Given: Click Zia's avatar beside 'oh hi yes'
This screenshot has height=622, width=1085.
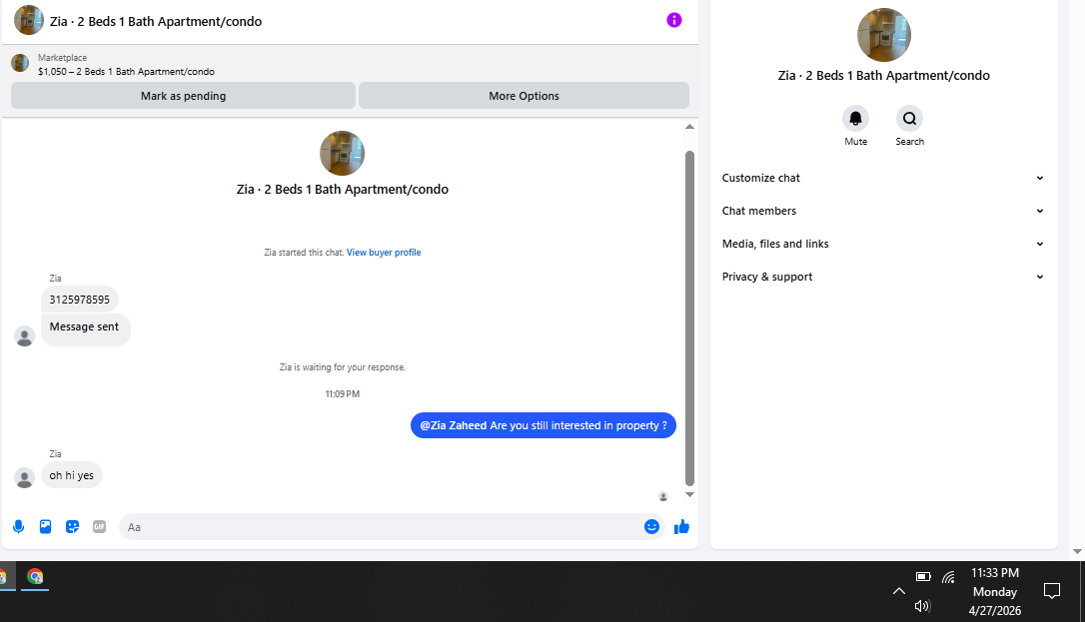Looking at the screenshot, I should pyautogui.click(x=24, y=477).
